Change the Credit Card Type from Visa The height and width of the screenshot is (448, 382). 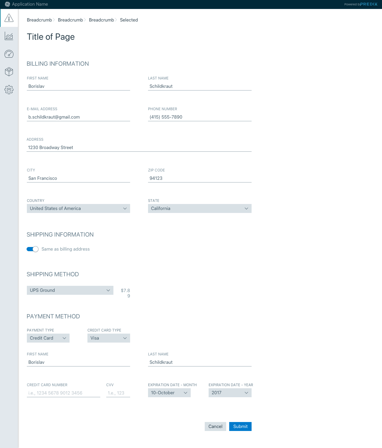coord(109,338)
